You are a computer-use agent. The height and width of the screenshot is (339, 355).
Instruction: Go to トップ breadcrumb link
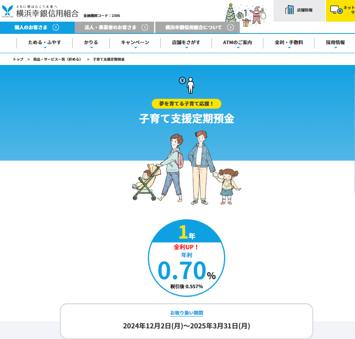[18, 59]
